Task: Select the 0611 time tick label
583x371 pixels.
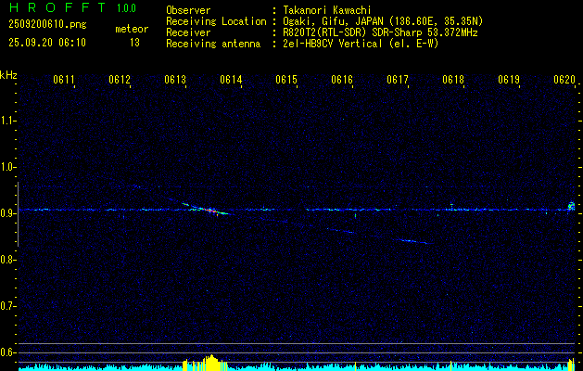Action: tap(64, 81)
